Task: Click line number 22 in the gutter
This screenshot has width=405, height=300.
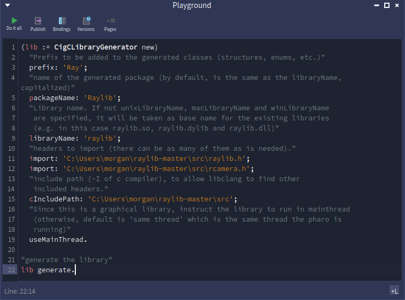Action: [12, 270]
